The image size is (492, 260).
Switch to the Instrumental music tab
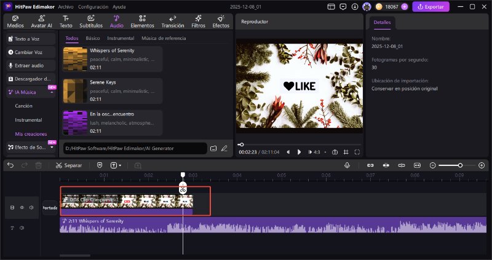click(121, 38)
